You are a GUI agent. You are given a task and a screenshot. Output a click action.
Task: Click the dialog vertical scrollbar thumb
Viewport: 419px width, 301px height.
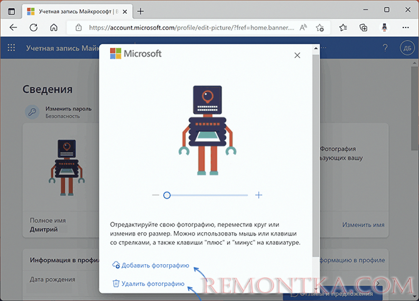tap(316, 155)
